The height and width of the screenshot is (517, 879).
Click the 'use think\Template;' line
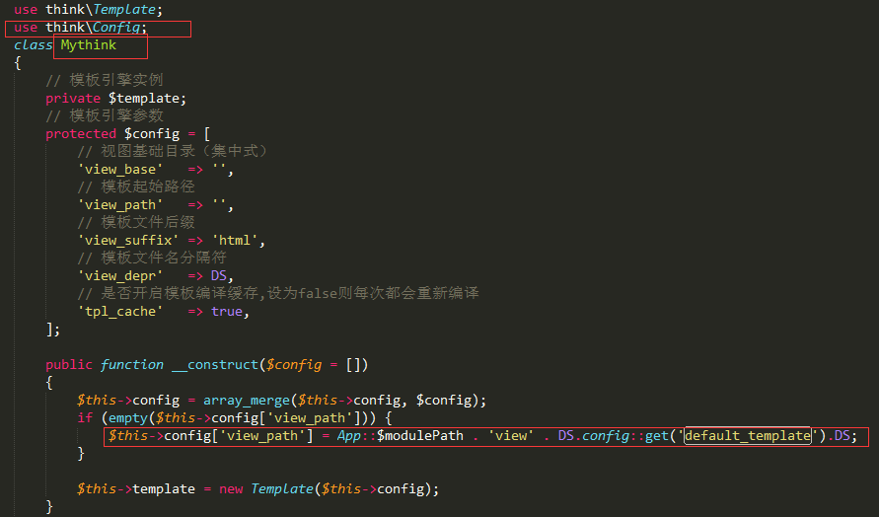[88, 10]
